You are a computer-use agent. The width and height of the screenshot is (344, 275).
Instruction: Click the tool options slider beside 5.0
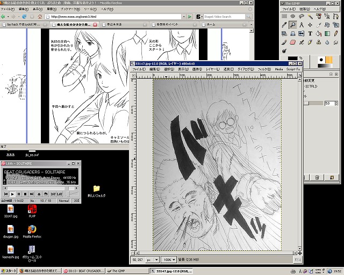click(313, 103)
